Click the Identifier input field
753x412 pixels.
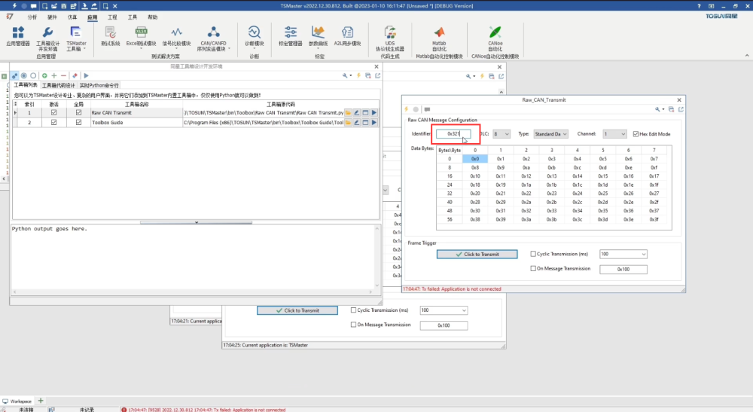(453, 134)
